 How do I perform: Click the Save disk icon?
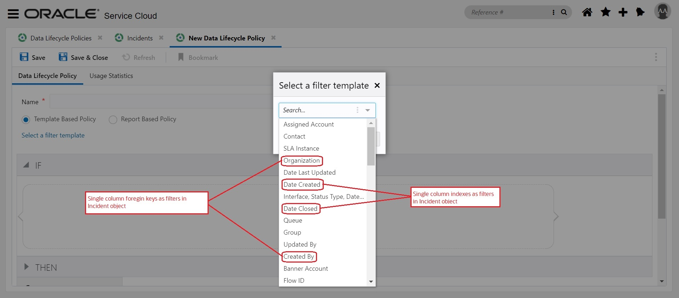(x=24, y=57)
